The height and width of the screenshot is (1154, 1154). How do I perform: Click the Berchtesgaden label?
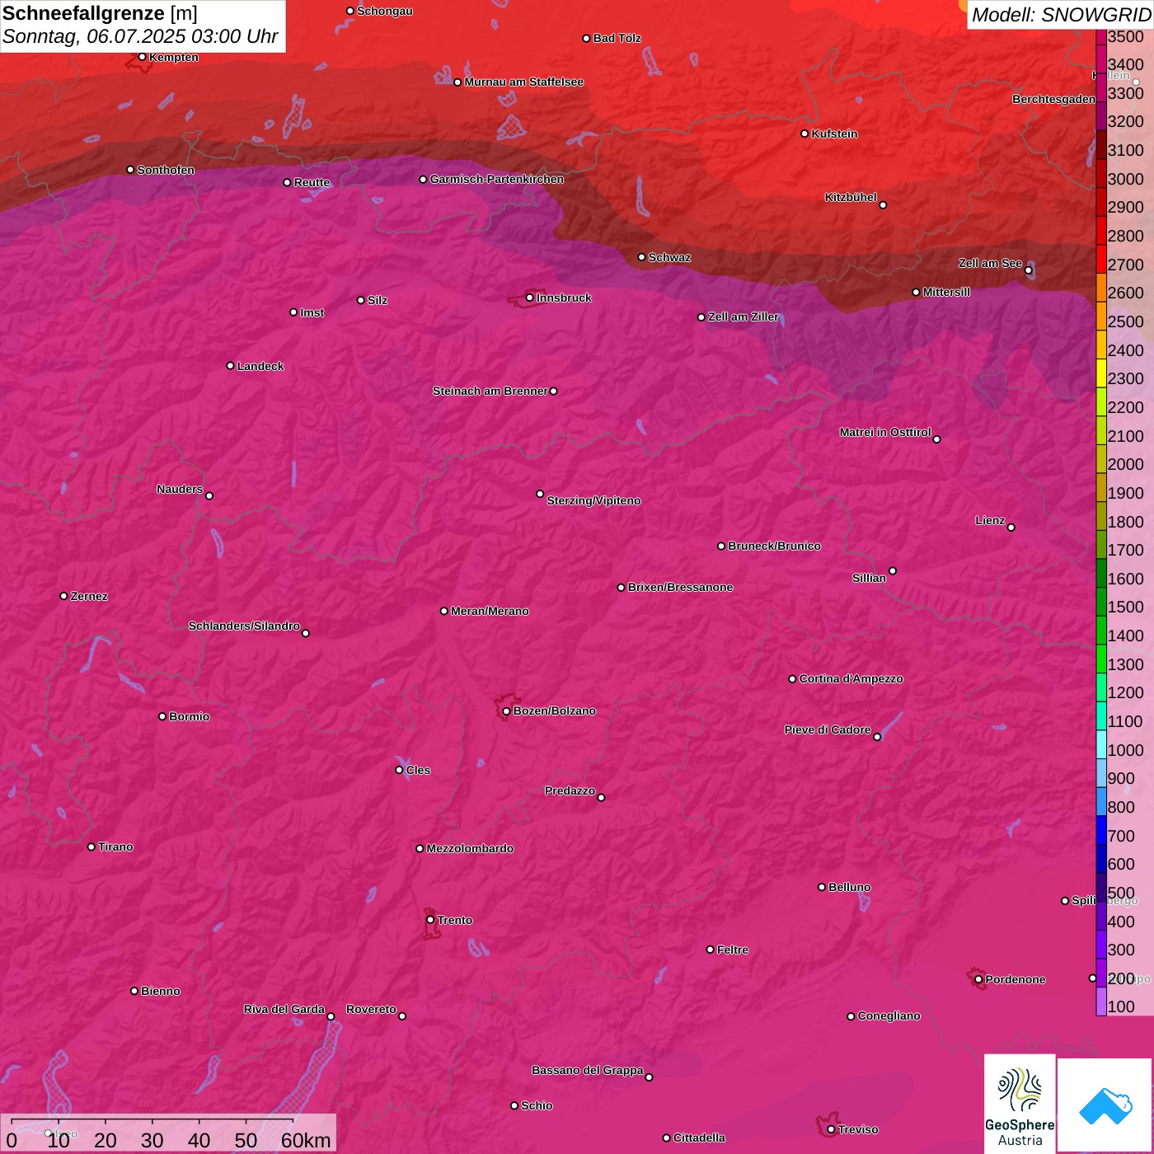click(x=1054, y=100)
